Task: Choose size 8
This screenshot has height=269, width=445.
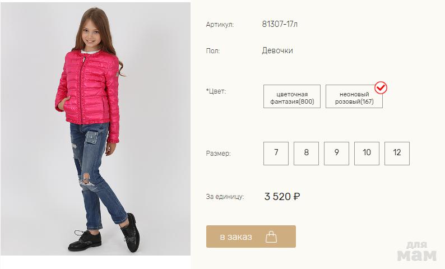Action: tap(306, 153)
